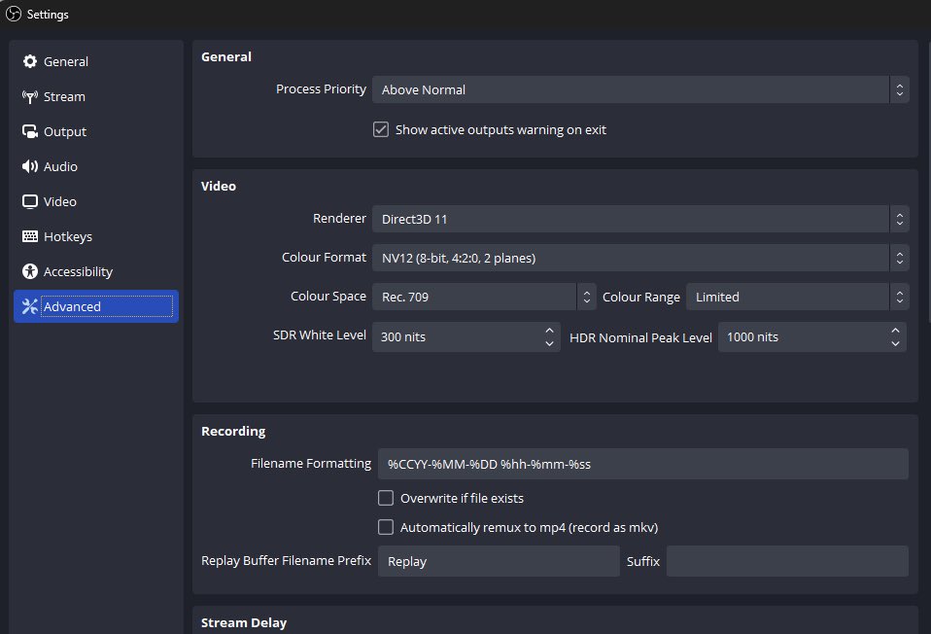Screen dimensions: 931x634
Task: Decrease HDR Nominal Peak Level value
Action: [895, 343]
